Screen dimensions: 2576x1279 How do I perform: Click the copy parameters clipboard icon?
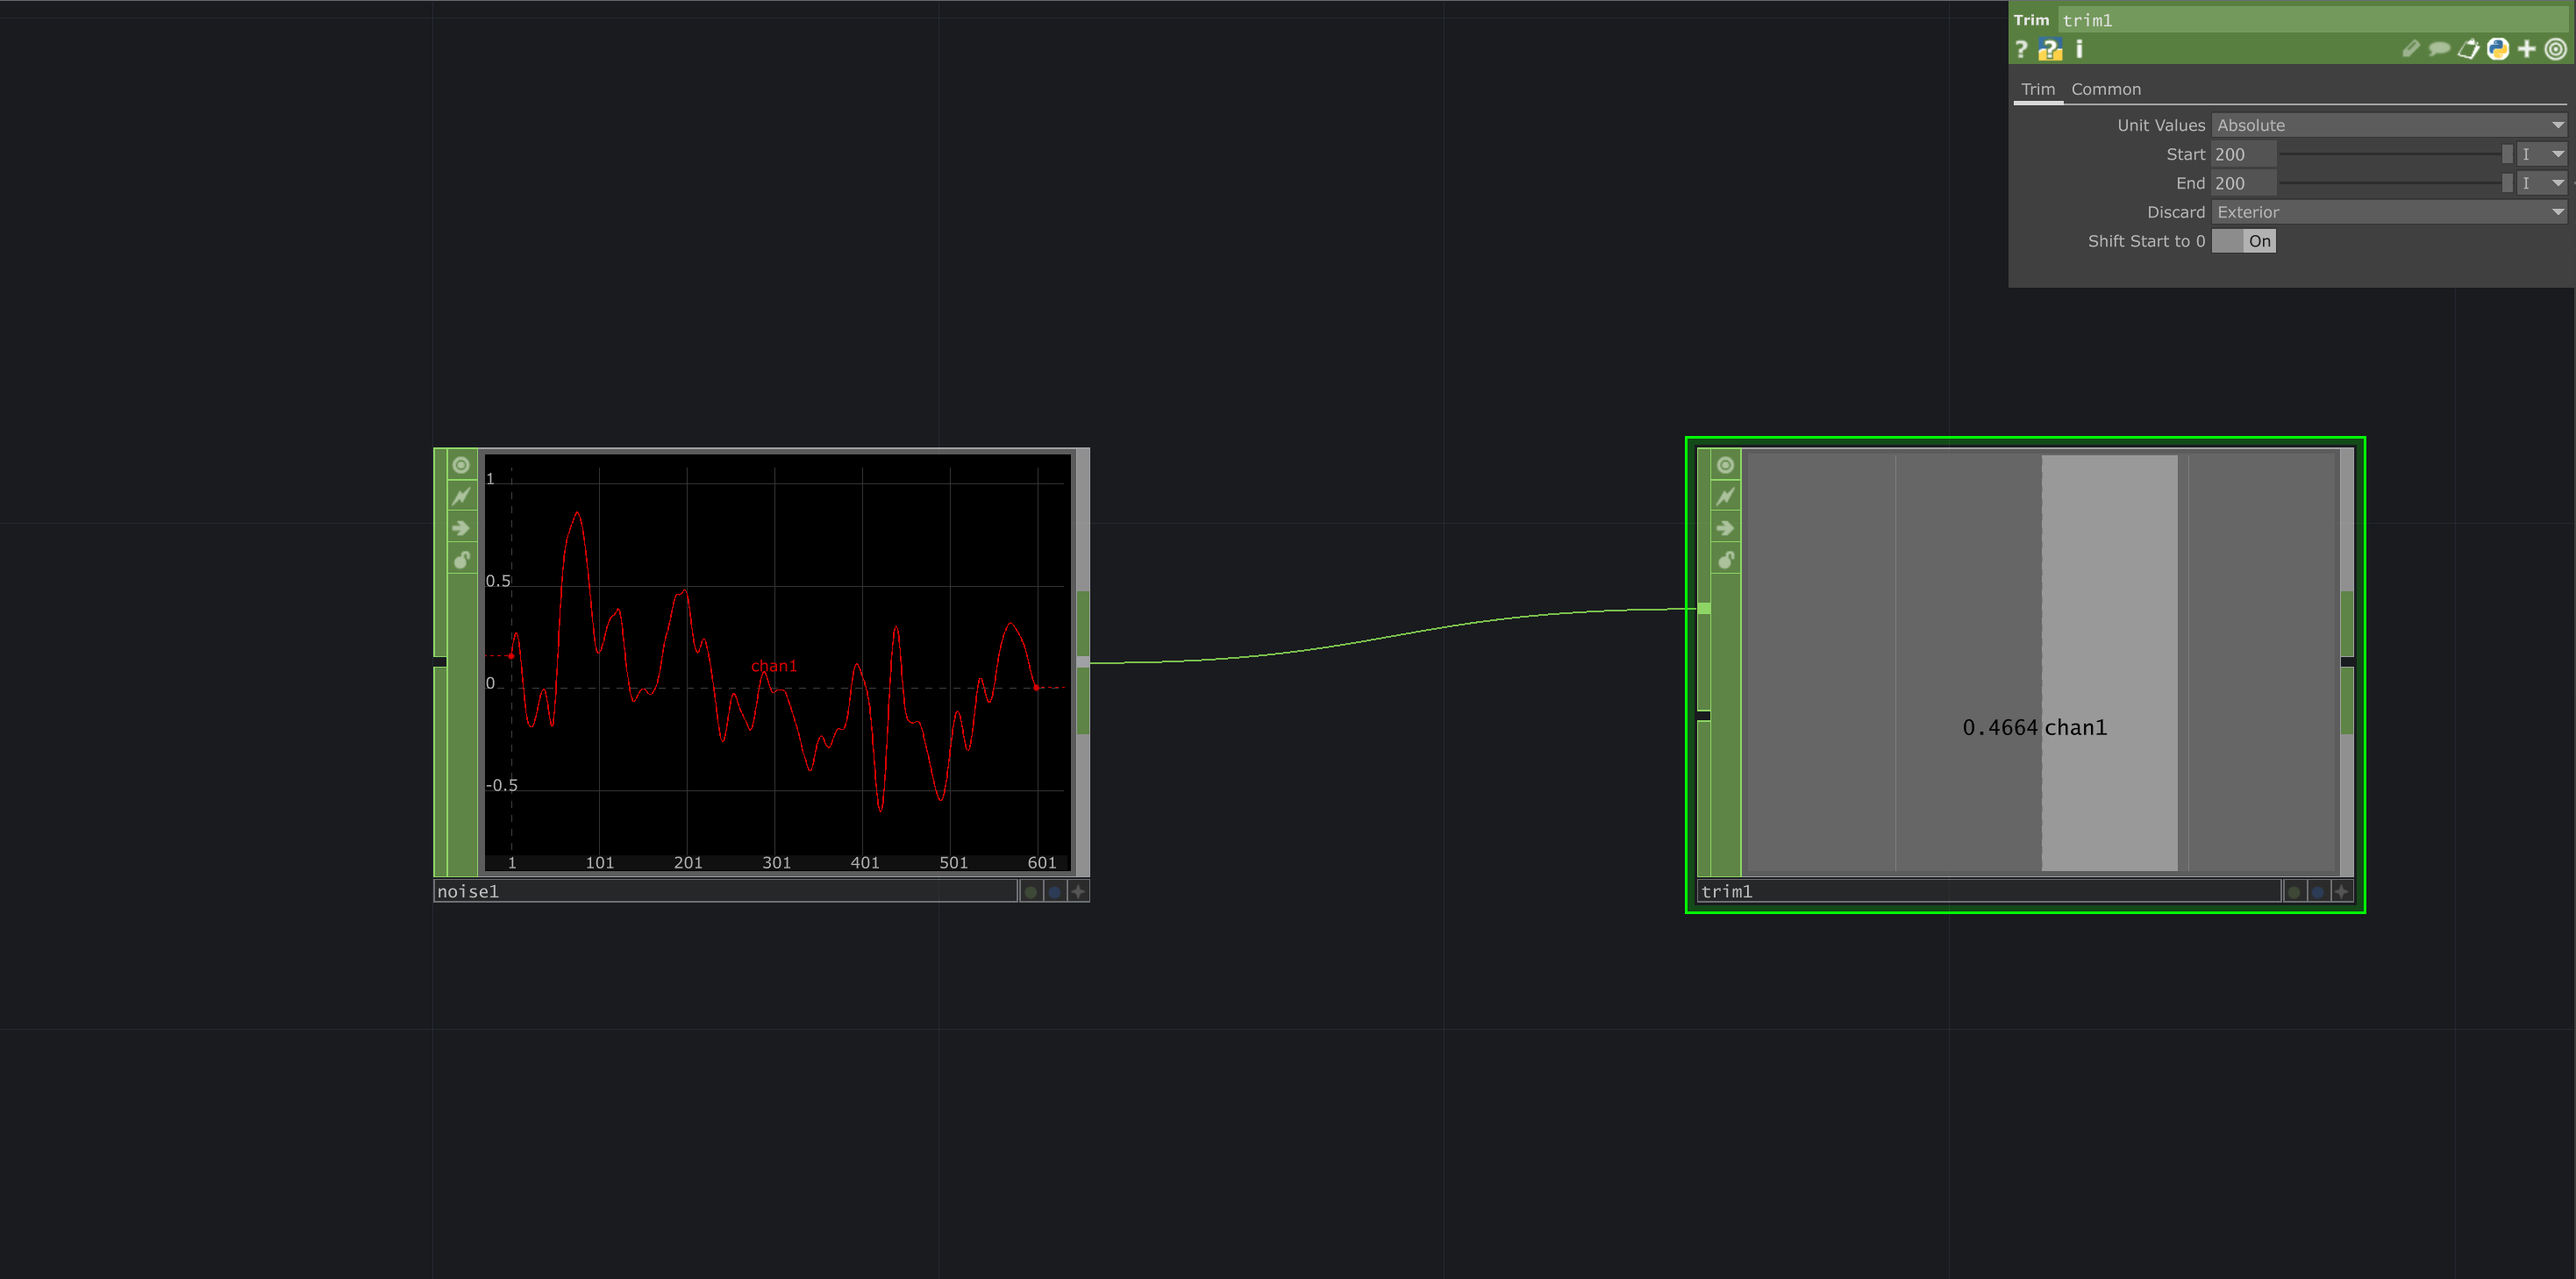2468,49
